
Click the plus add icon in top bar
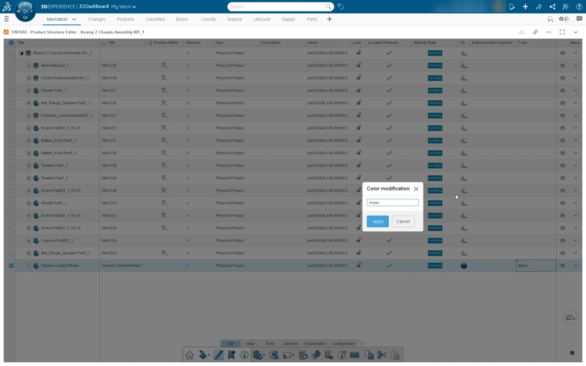tap(525, 7)
